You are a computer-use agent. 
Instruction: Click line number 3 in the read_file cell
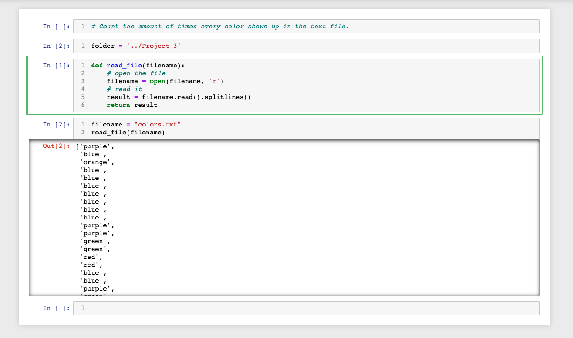[82, 81]
